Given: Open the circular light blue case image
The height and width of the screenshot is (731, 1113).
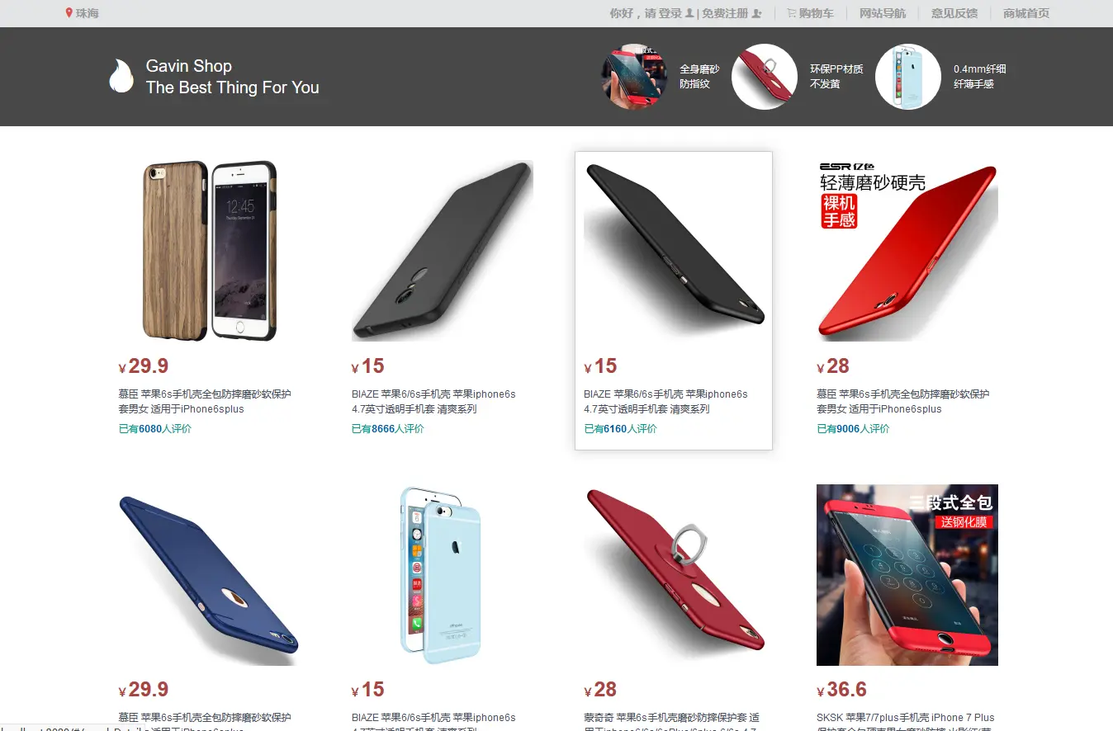Looking at the screenshot, I should [907, 77].
